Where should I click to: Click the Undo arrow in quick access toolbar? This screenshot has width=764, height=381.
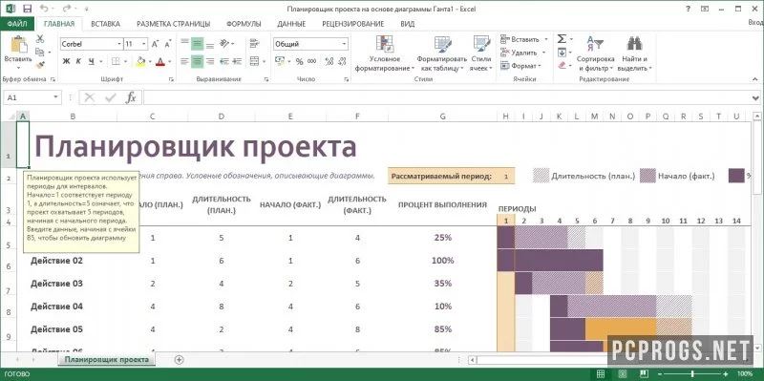pos(44,9)
